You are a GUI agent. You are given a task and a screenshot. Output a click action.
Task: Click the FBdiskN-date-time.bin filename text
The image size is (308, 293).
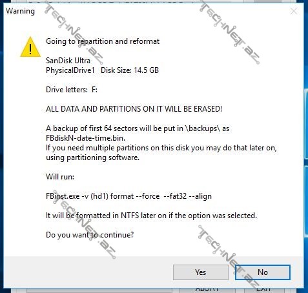(85, 138)
